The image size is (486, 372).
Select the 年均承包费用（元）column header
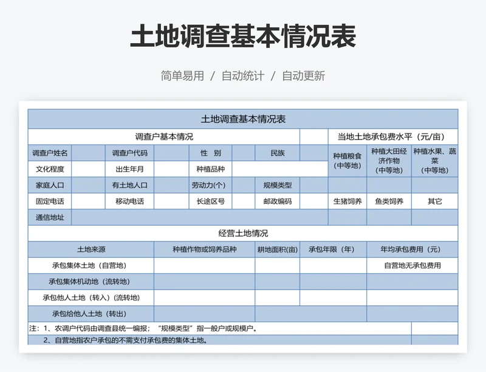pos(412,249)
